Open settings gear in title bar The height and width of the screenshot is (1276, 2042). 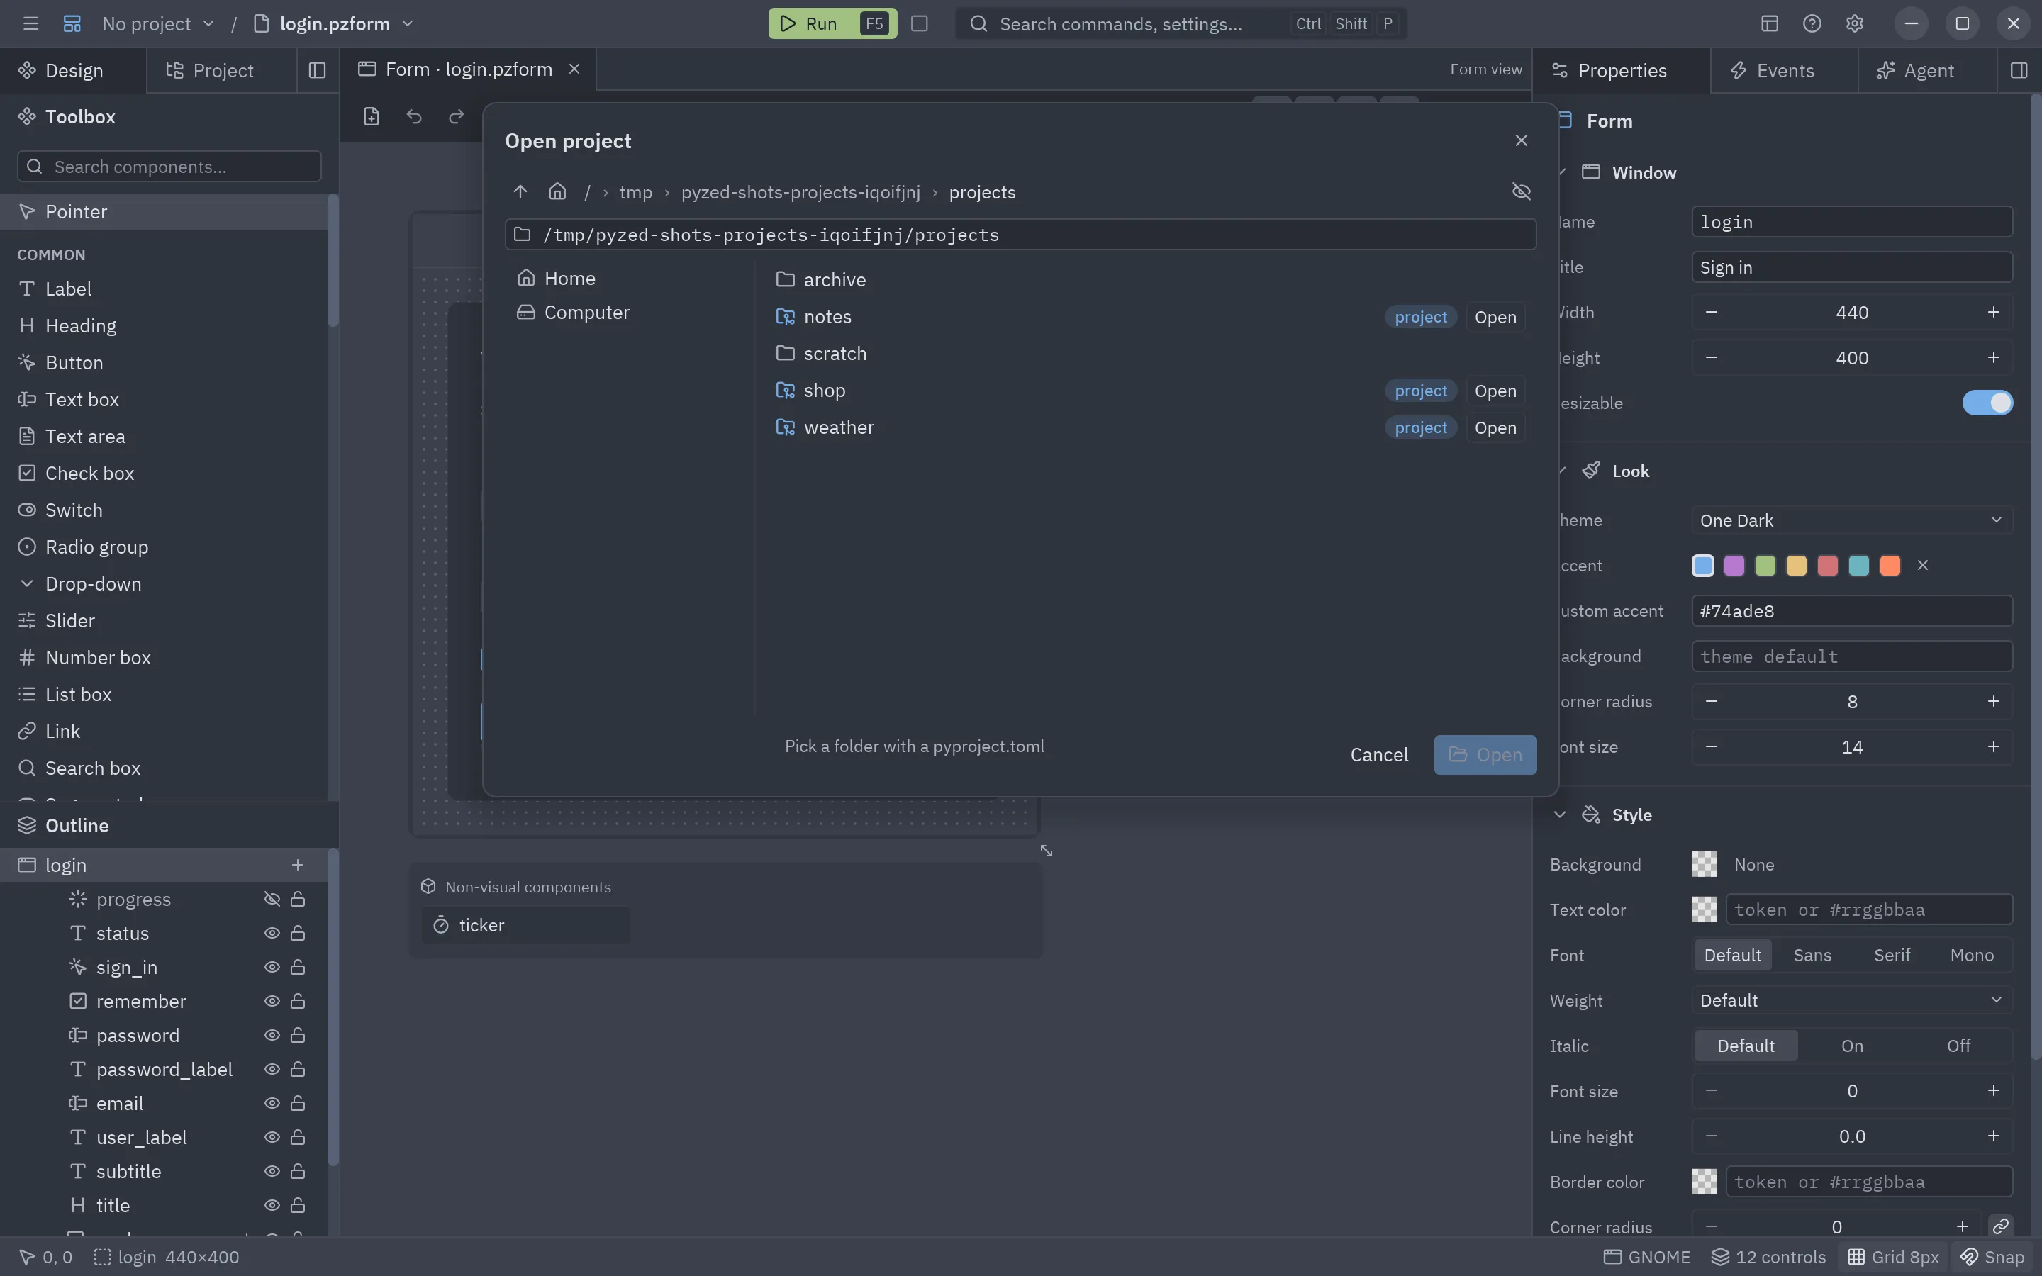coord(1854,23)
